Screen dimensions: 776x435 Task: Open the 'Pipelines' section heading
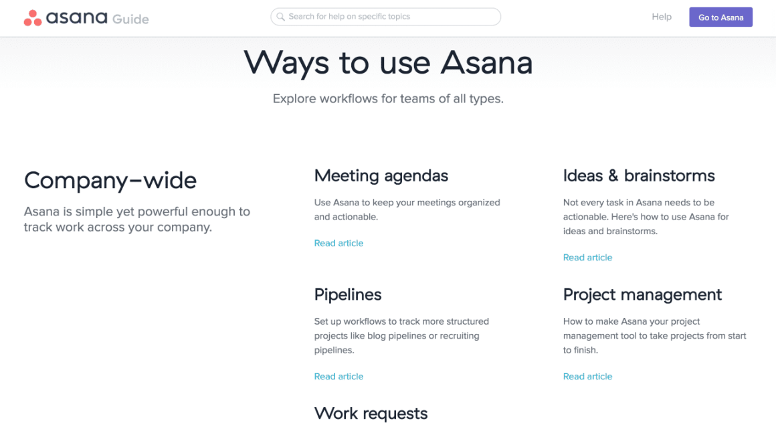coord(348,294)
